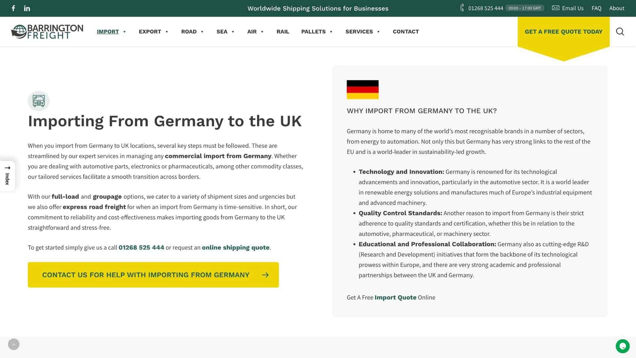
Task: Click the phone handset icon
Action: click(x=462, y=8)
